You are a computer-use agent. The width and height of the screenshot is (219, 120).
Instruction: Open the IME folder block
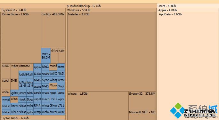point(14,84)
